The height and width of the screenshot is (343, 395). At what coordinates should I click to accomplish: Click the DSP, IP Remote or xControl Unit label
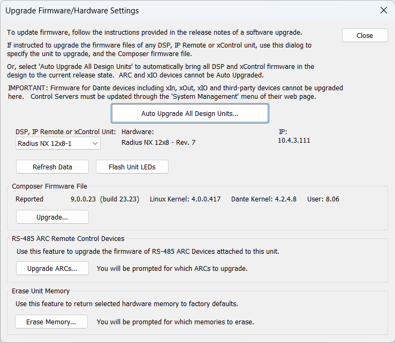[x=66, y=132]
